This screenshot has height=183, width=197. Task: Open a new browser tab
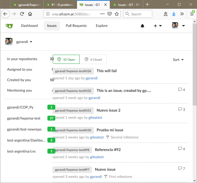click(147, 5)
